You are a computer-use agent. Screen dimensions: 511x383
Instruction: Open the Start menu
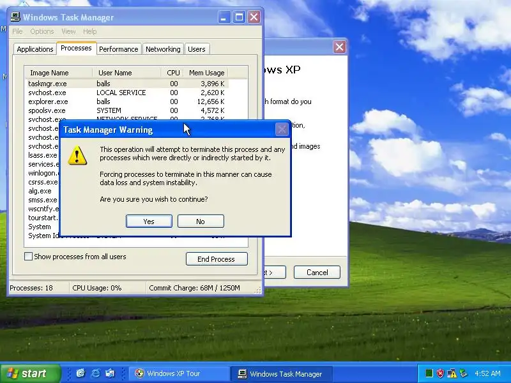pyautogui.click(x=30, y=373)
